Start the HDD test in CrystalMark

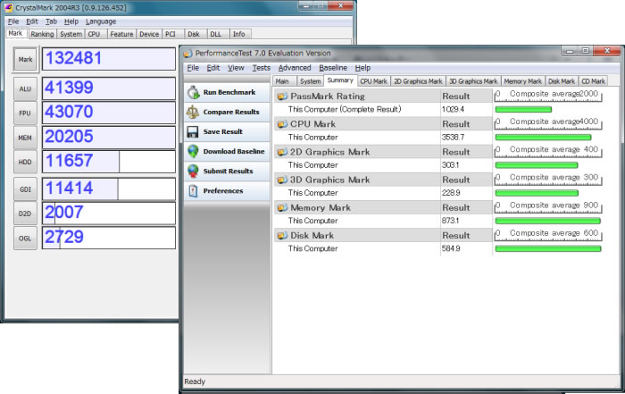click(x=25, y=162)
